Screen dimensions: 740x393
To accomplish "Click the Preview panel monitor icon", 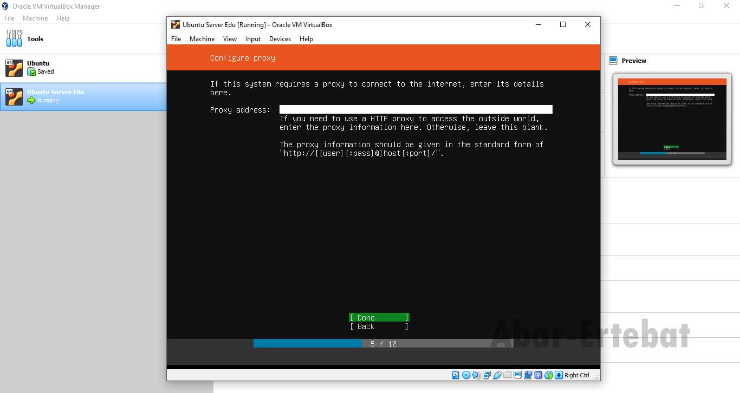I will tap(613, 61).
